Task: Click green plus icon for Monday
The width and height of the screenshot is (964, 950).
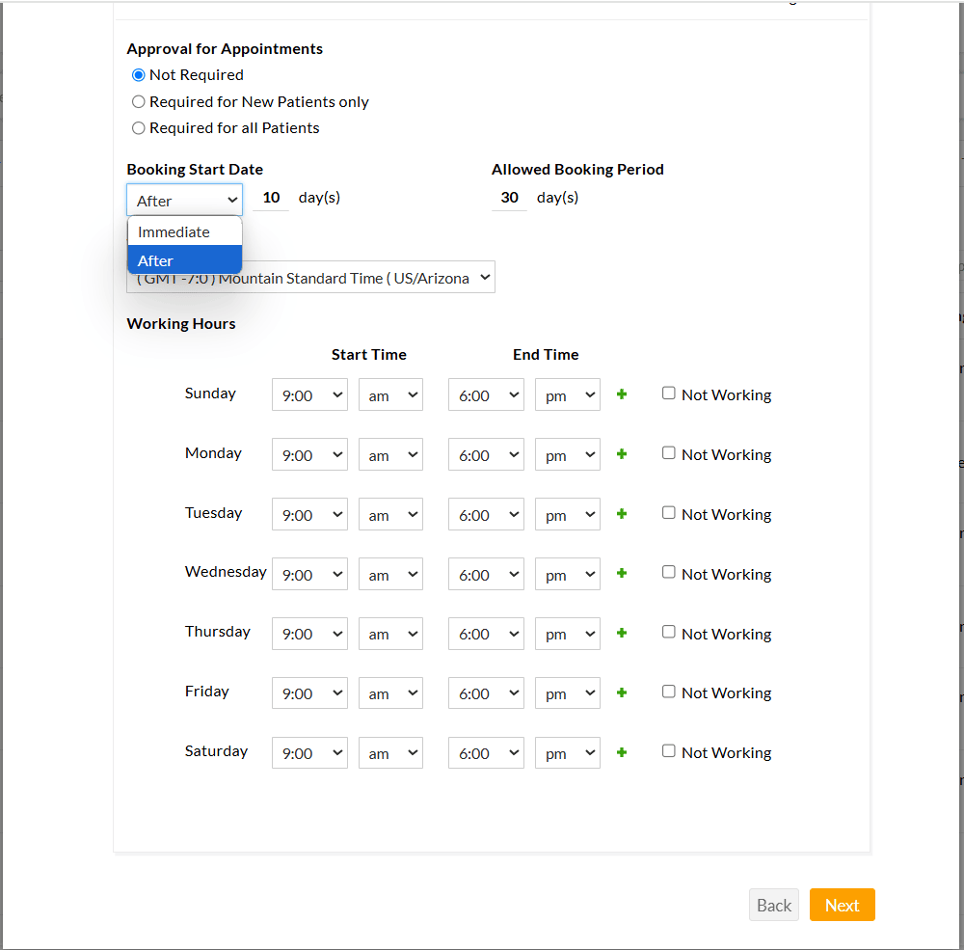Action: [x=622, y=454]
